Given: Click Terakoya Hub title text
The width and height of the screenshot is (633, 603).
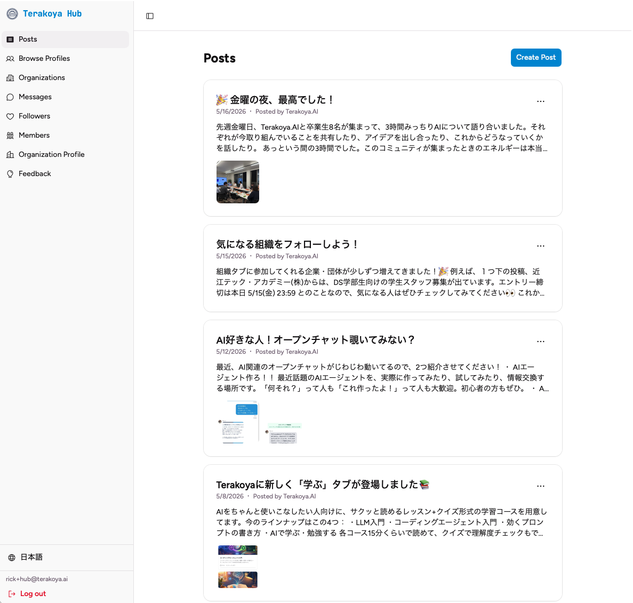Looking at the screenshot, I should 52,14.
